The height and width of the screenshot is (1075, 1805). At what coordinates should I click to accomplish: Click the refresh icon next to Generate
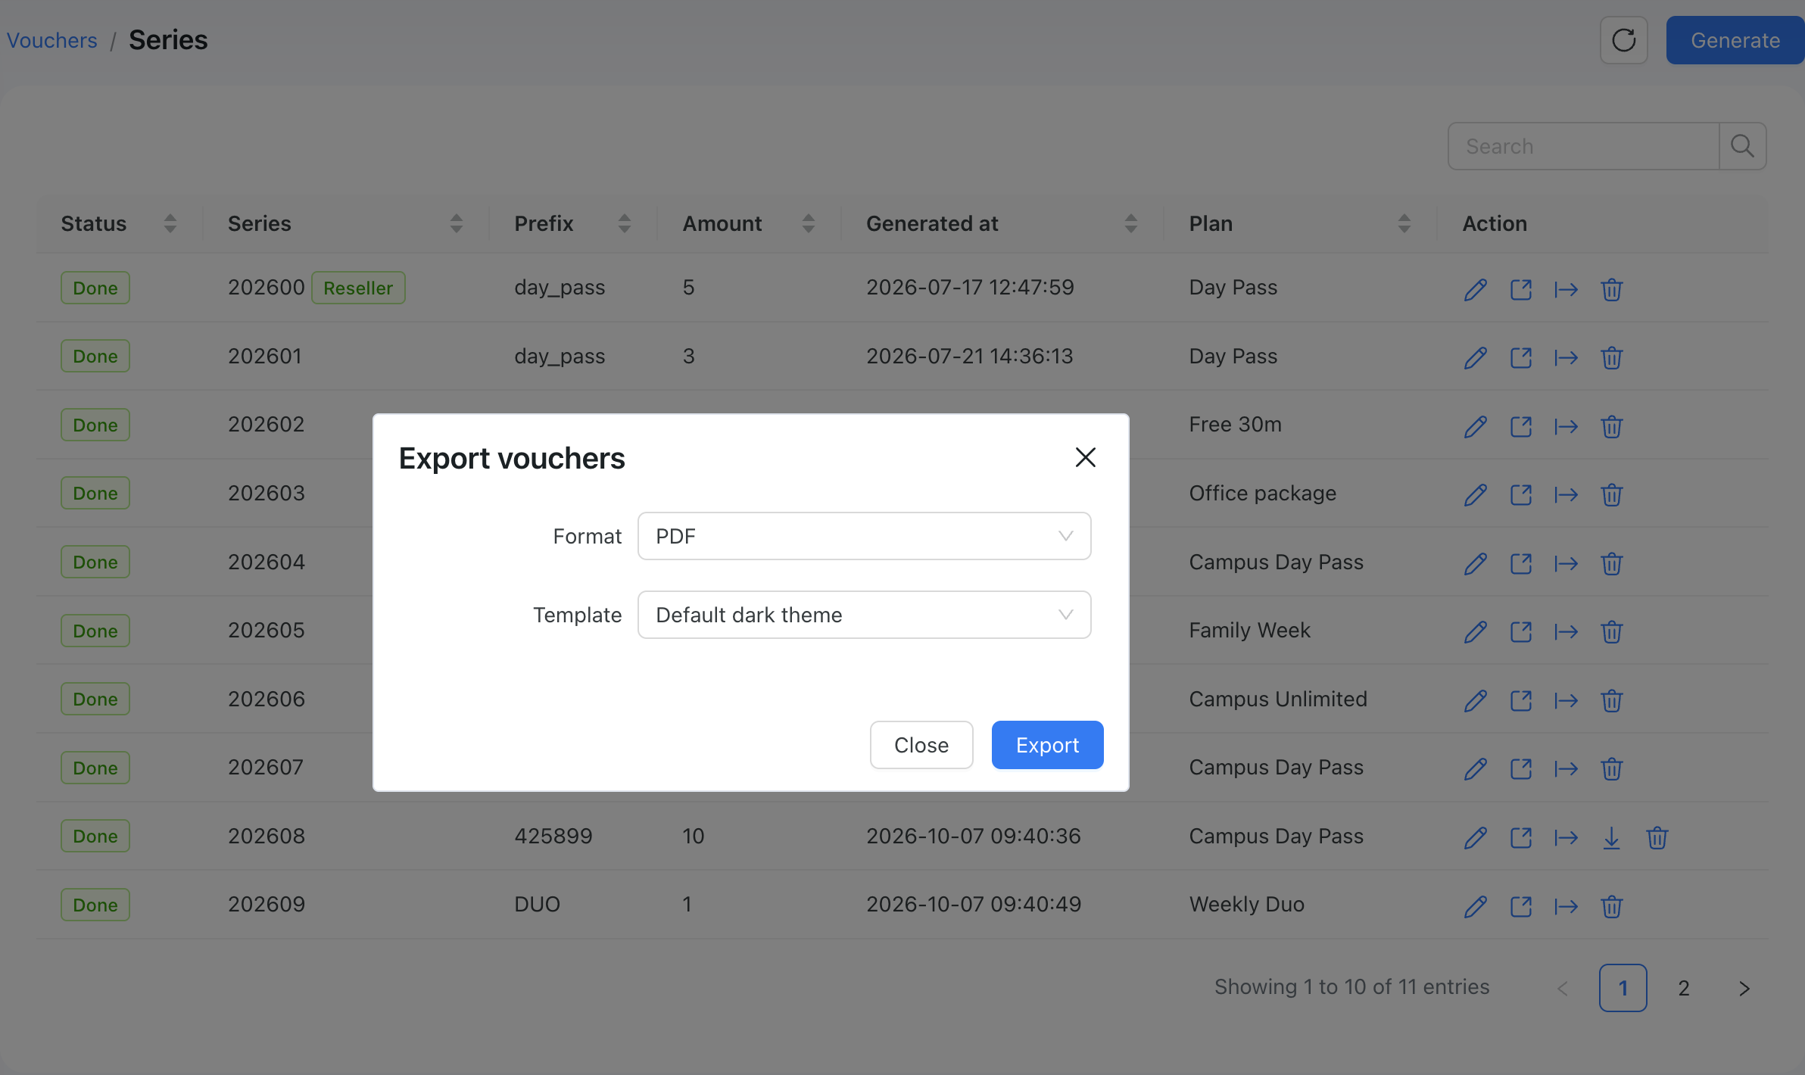(1623, 40)
